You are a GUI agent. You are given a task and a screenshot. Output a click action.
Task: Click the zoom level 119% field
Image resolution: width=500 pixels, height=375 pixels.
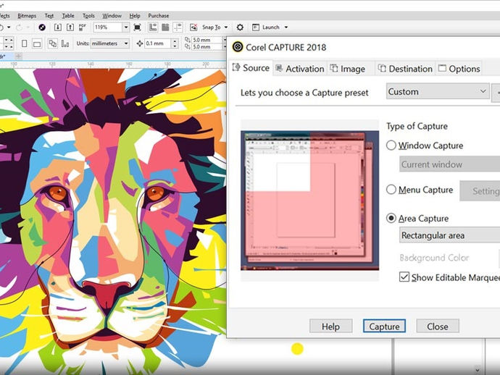(108, 28)
